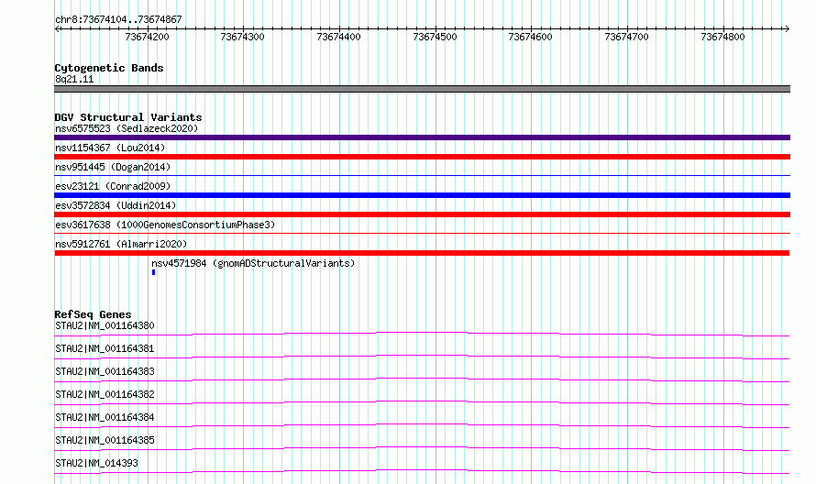Click ruler position 73674400
Viewport: 816px width, 484px height.
pyautogui.click(x=339, y=37)
